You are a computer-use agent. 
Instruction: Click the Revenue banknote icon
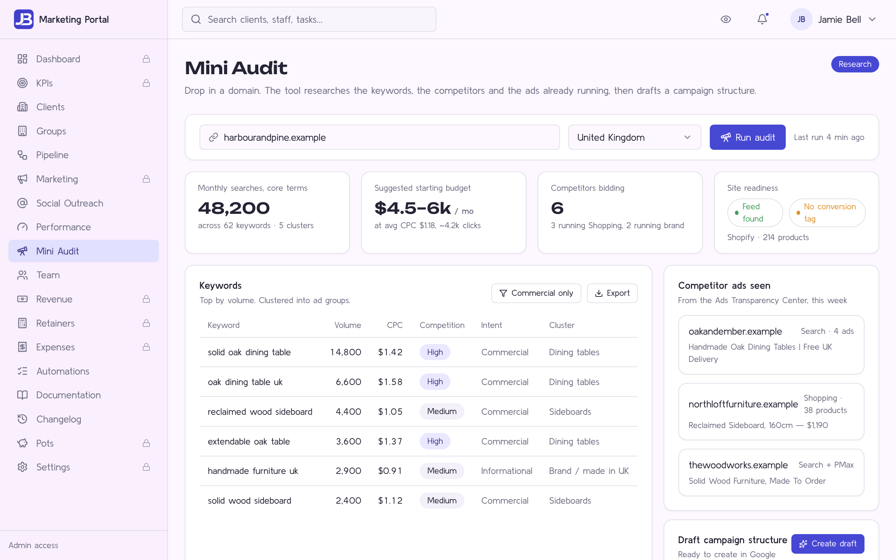(23, 299)
